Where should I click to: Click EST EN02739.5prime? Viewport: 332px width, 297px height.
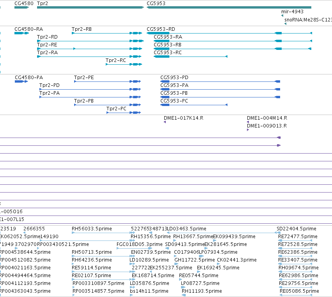[151, 252]
